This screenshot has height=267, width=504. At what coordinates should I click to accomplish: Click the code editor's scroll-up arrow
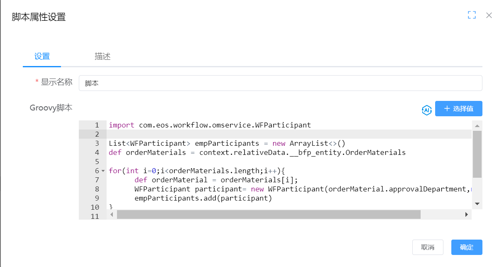(477, 126)
